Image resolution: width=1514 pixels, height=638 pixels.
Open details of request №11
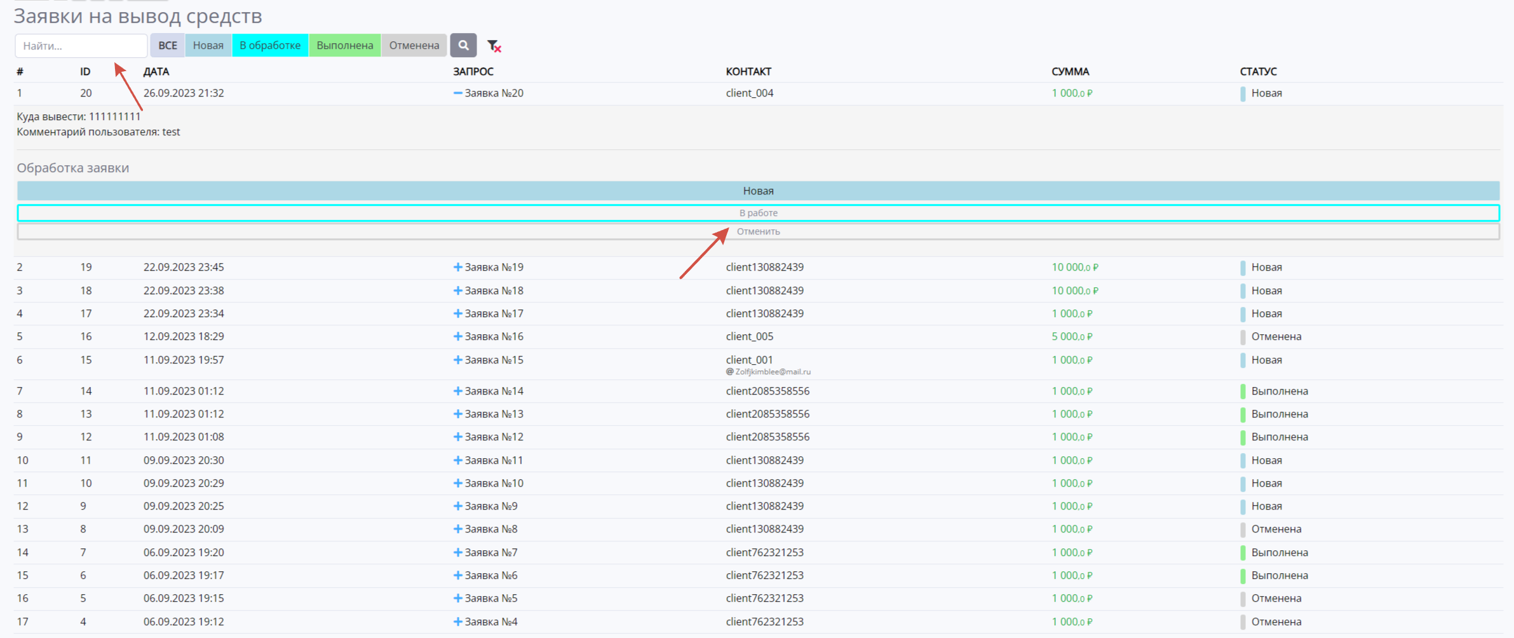pos(457,461)
